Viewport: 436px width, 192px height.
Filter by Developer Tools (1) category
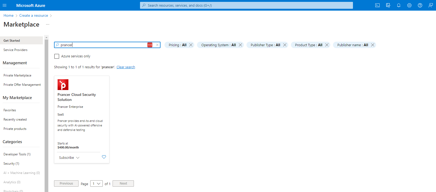point(17,154)
